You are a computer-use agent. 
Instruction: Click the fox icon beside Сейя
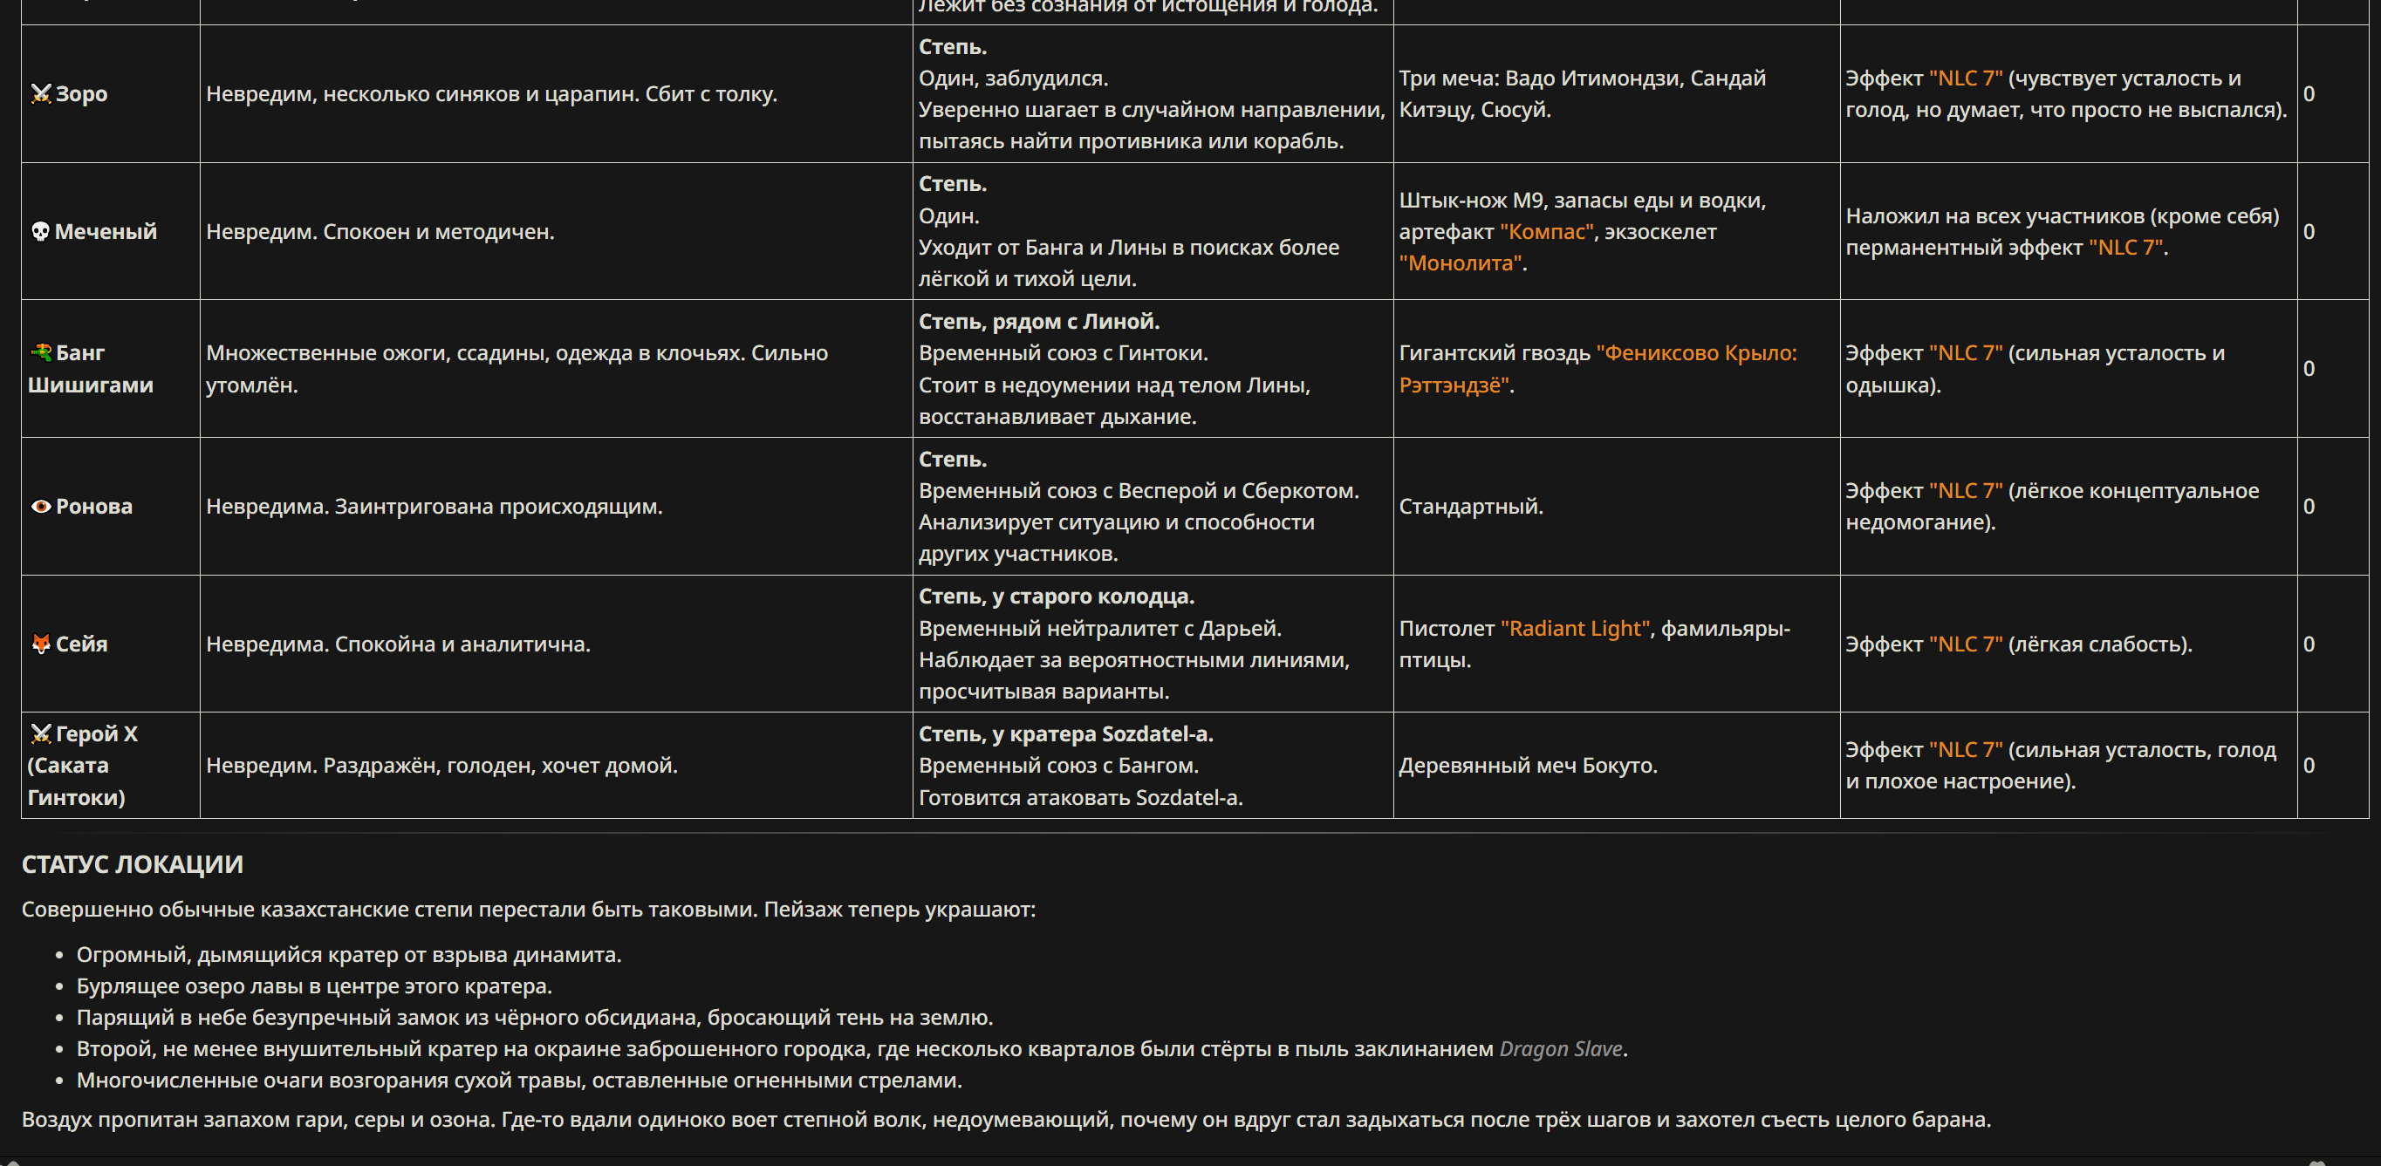[41, 644]
